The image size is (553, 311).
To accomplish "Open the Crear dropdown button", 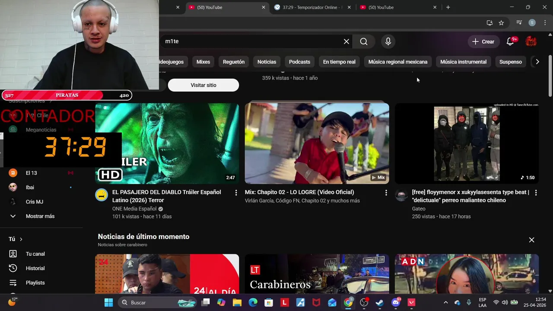I will pos(483,41).
